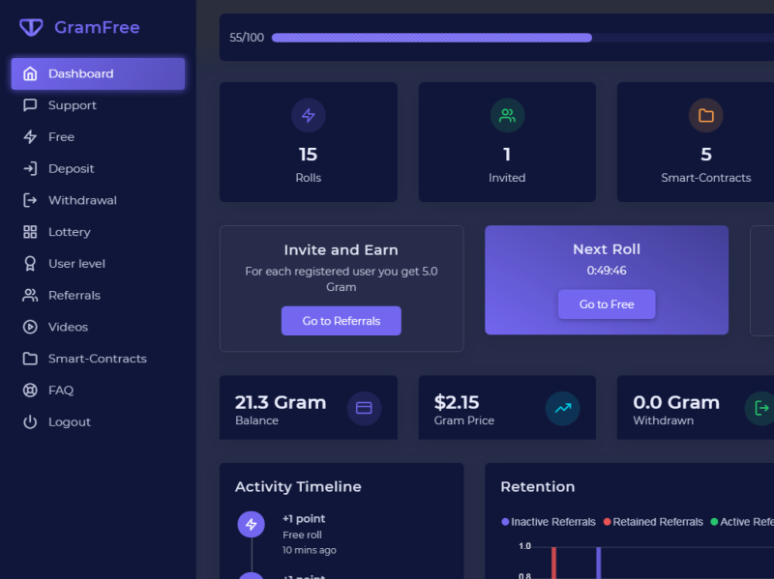Viewport: 774px width, 579px height.
Task: Open the Withdrawal section
Action: [x=83, y=200]
